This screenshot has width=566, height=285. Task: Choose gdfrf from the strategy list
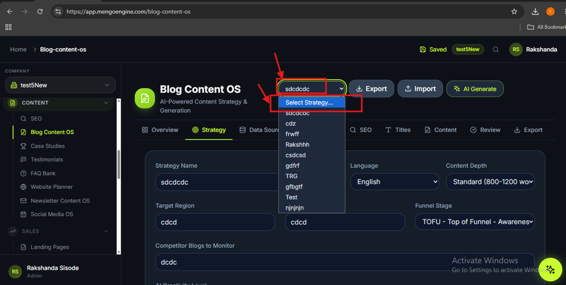tap(312, 166)
